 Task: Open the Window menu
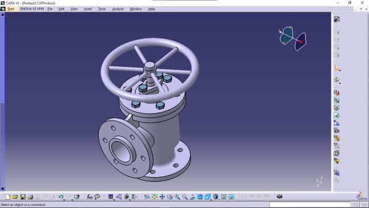pos(136,9)
